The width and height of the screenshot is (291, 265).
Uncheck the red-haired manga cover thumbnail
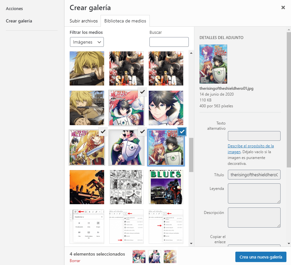pyautogui.click(x=142, y=92)
